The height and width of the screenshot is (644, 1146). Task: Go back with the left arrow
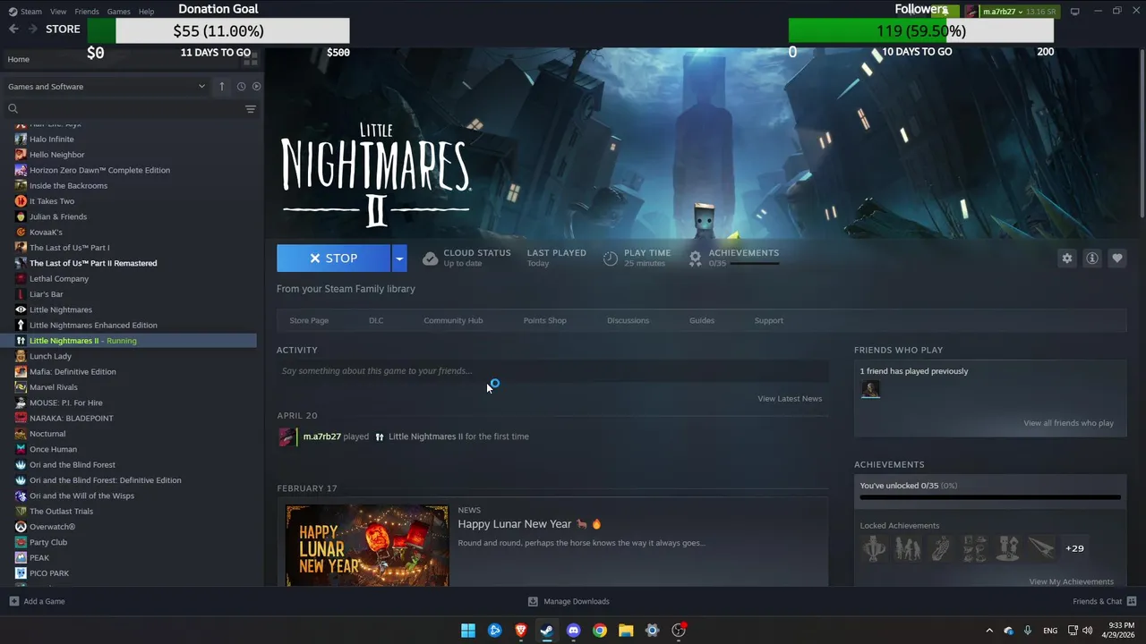[13, 29]
